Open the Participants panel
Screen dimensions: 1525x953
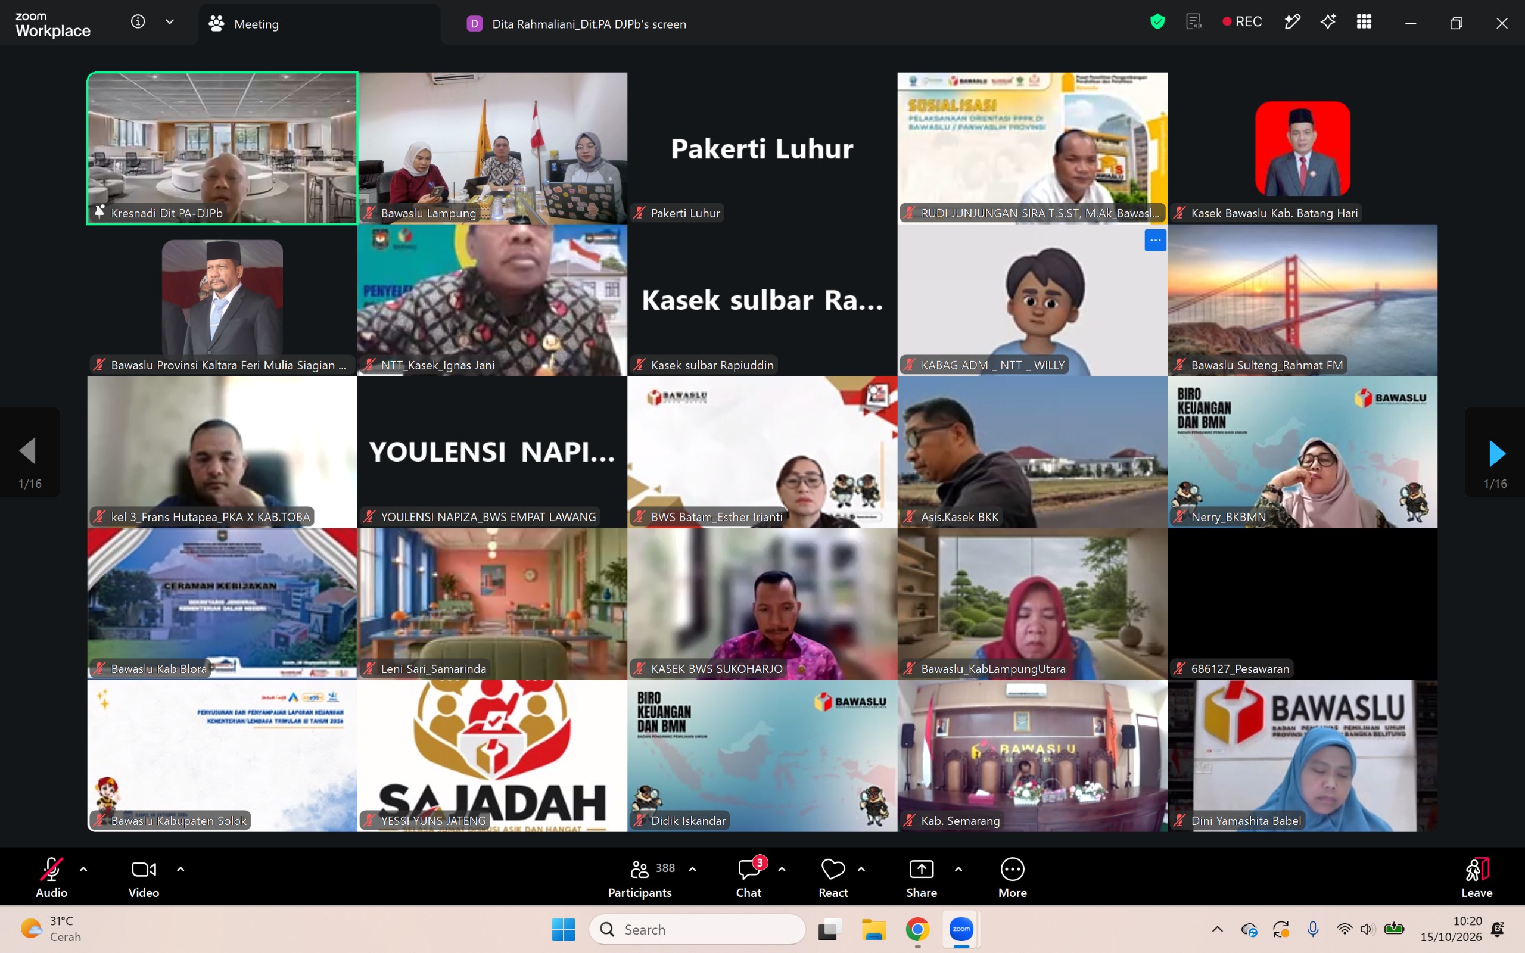point(640,877)
